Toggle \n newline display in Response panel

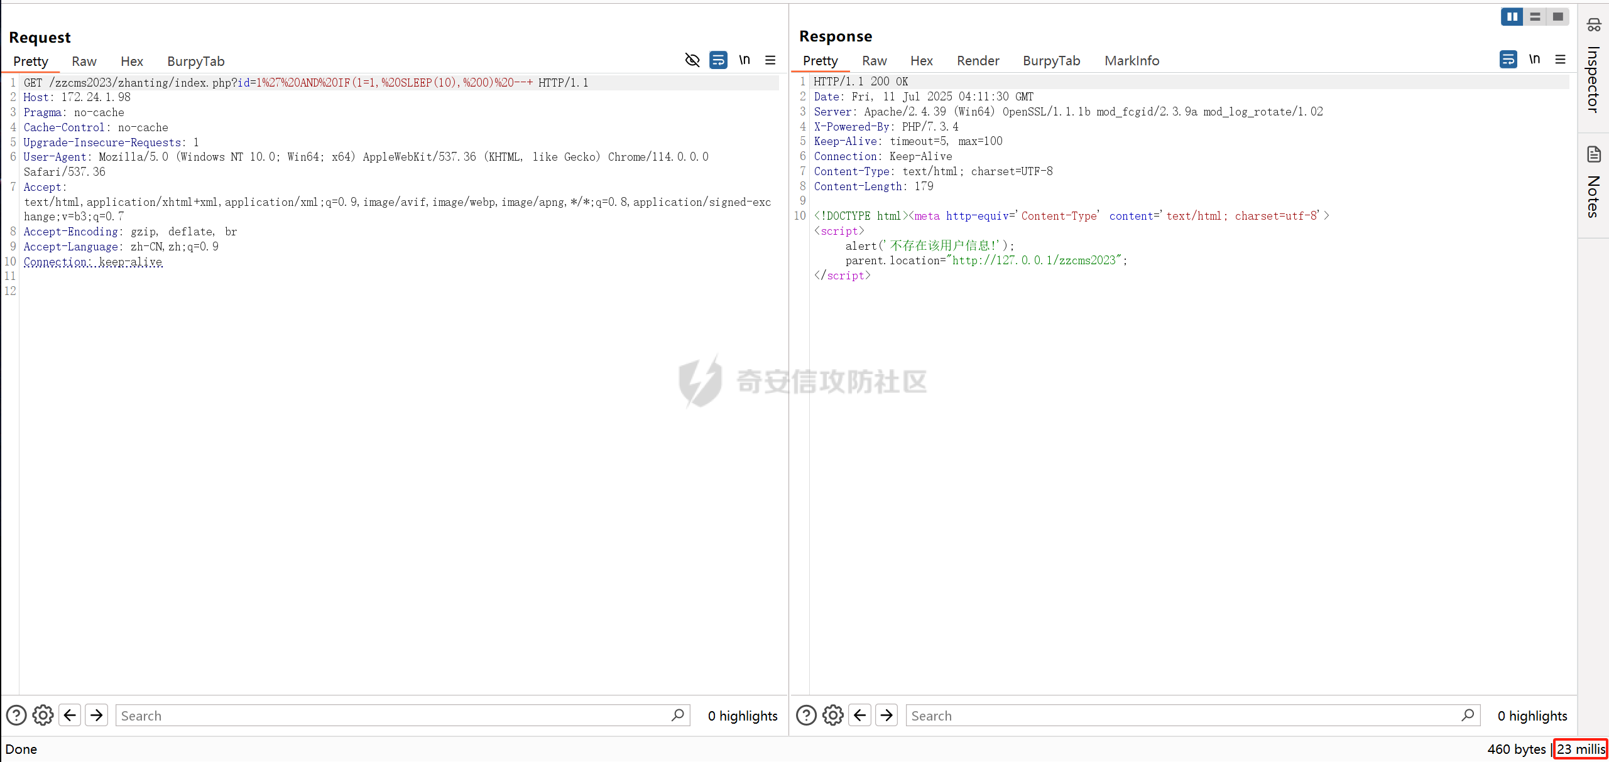[1535, 60]
